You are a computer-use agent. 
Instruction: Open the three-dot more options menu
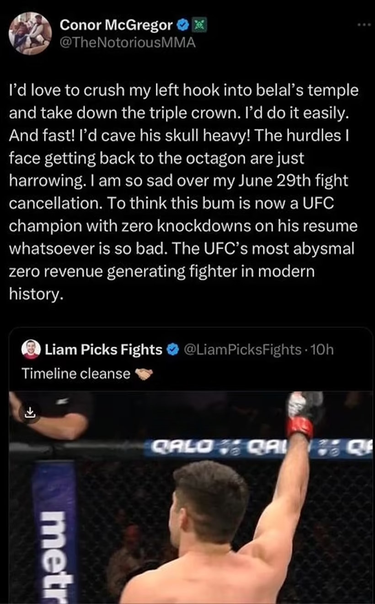[x=364, y=23]
